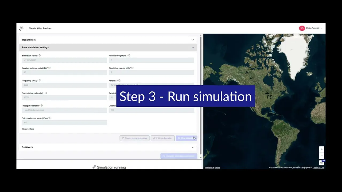Open map style settings HD icon

322,162
